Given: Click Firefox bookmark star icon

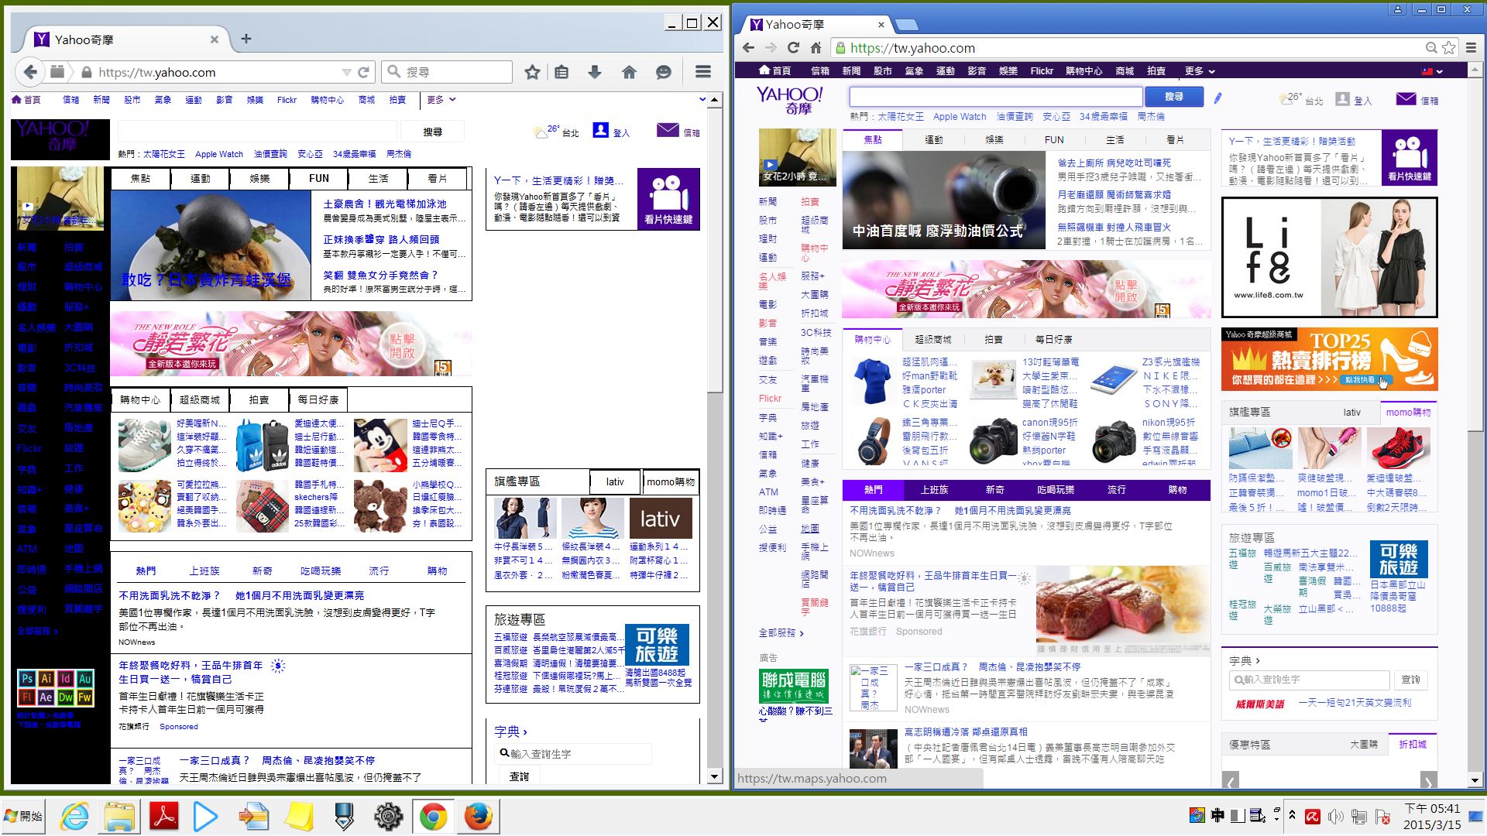Looking at the screenshot, I should pos(532,72).
